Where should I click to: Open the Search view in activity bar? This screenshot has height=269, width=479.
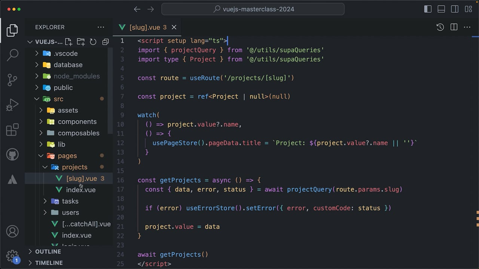12,55
